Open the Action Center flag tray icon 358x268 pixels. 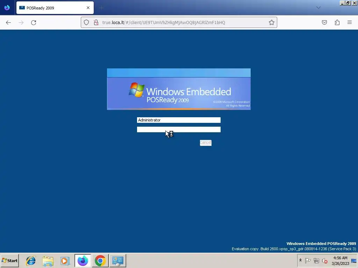308,260
